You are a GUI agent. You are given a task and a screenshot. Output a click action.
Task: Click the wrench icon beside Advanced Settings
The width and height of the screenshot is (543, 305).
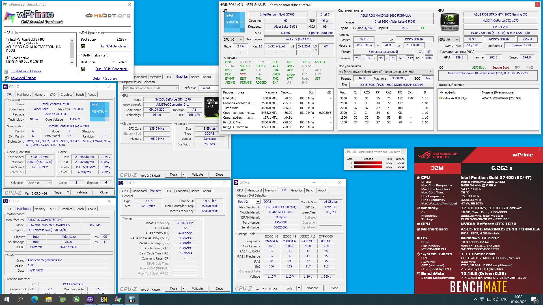pos(7,78)
